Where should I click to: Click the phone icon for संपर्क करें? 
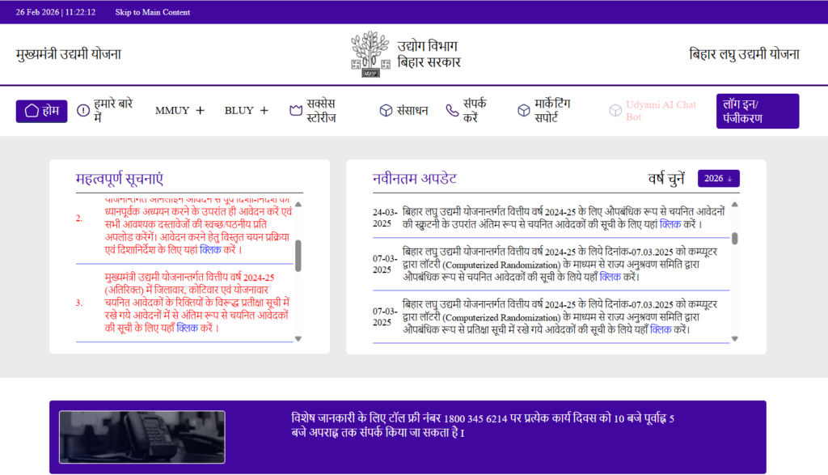[x=452, y=111]
